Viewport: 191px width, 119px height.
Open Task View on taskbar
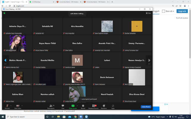(x=53, y=117)
